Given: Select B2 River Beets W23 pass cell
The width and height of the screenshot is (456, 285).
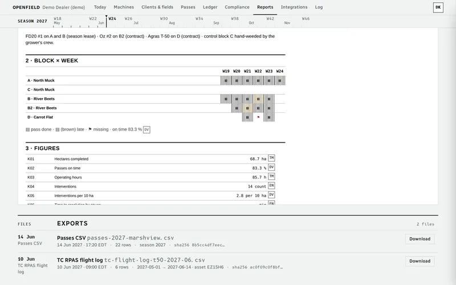Looking at the screenshot, I should [269, 108].
